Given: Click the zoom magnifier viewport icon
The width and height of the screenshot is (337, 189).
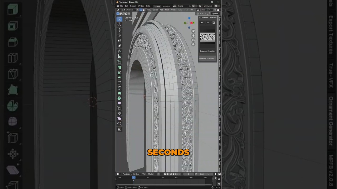Looking at the screenshot, I should point(193,31).
